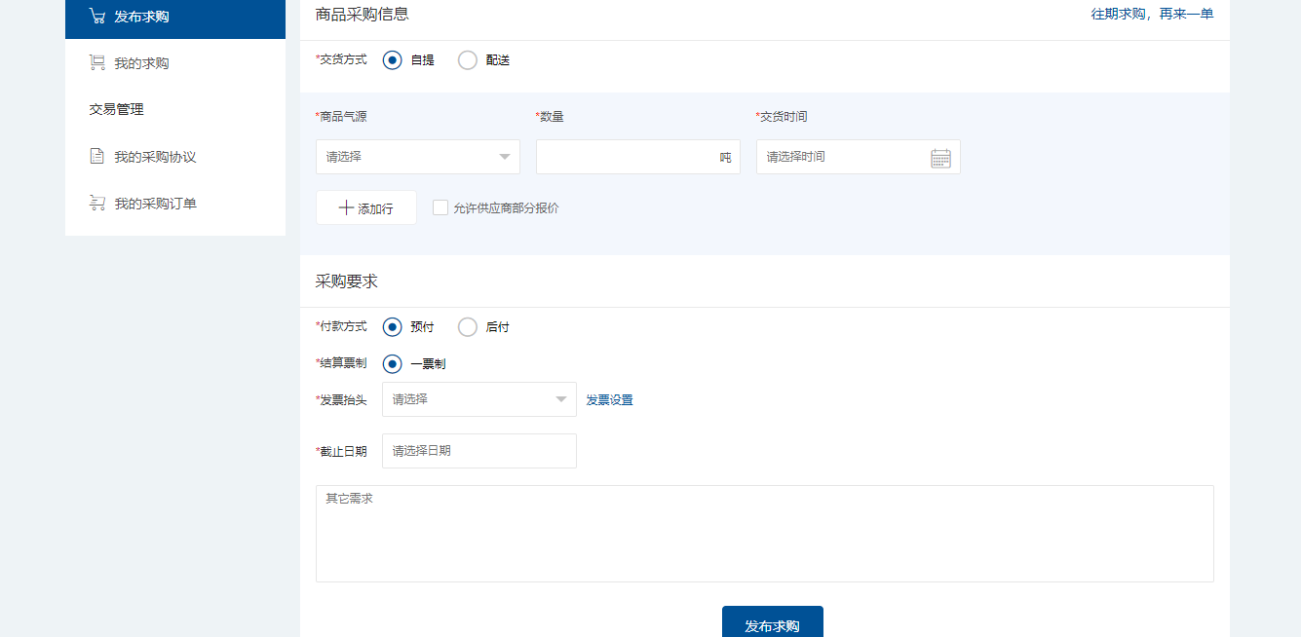Click the plus icon in 添加行 button

346,208
